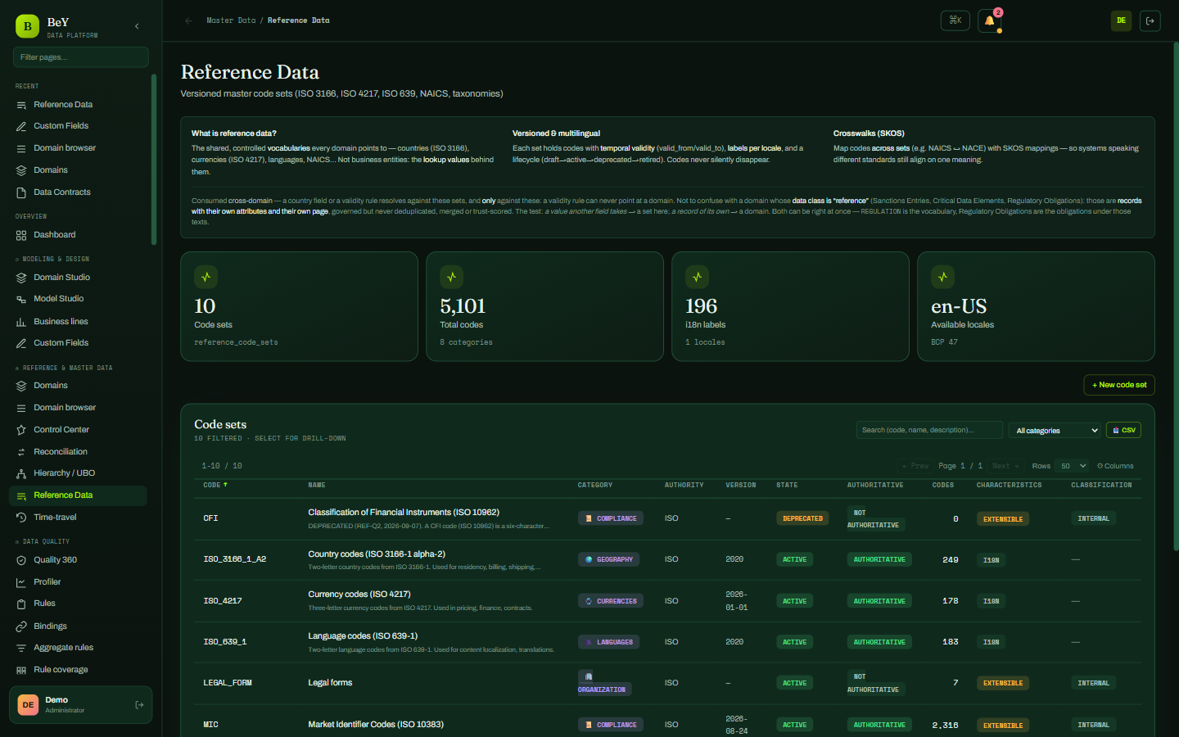Viewport: 1179px width, 737px height.
Task: Export code sets with CSV button
Action: pos(1123,430)
